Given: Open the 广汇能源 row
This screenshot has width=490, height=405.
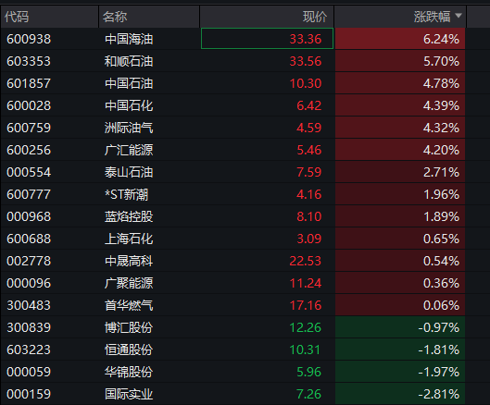Looking at the screenshot, I should [x=129, y=150].
